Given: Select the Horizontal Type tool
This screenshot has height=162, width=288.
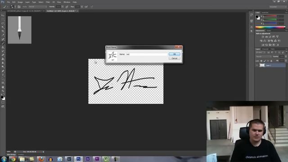Looking at the screenshot, I should click(3, 75).
